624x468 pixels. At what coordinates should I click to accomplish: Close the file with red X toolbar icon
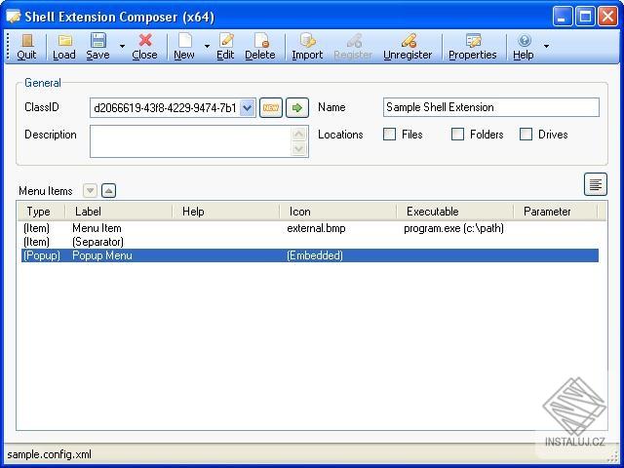(x=145, y=47)
